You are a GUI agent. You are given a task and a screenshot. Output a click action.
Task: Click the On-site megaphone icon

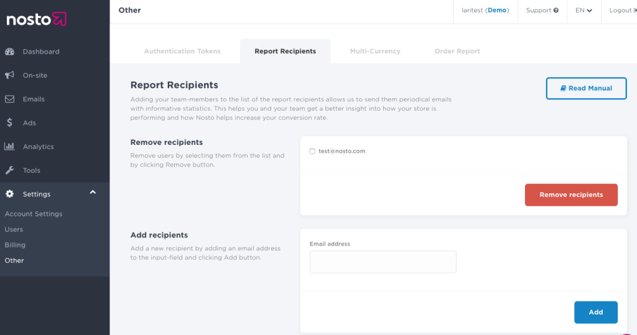(x=9, y=75)
